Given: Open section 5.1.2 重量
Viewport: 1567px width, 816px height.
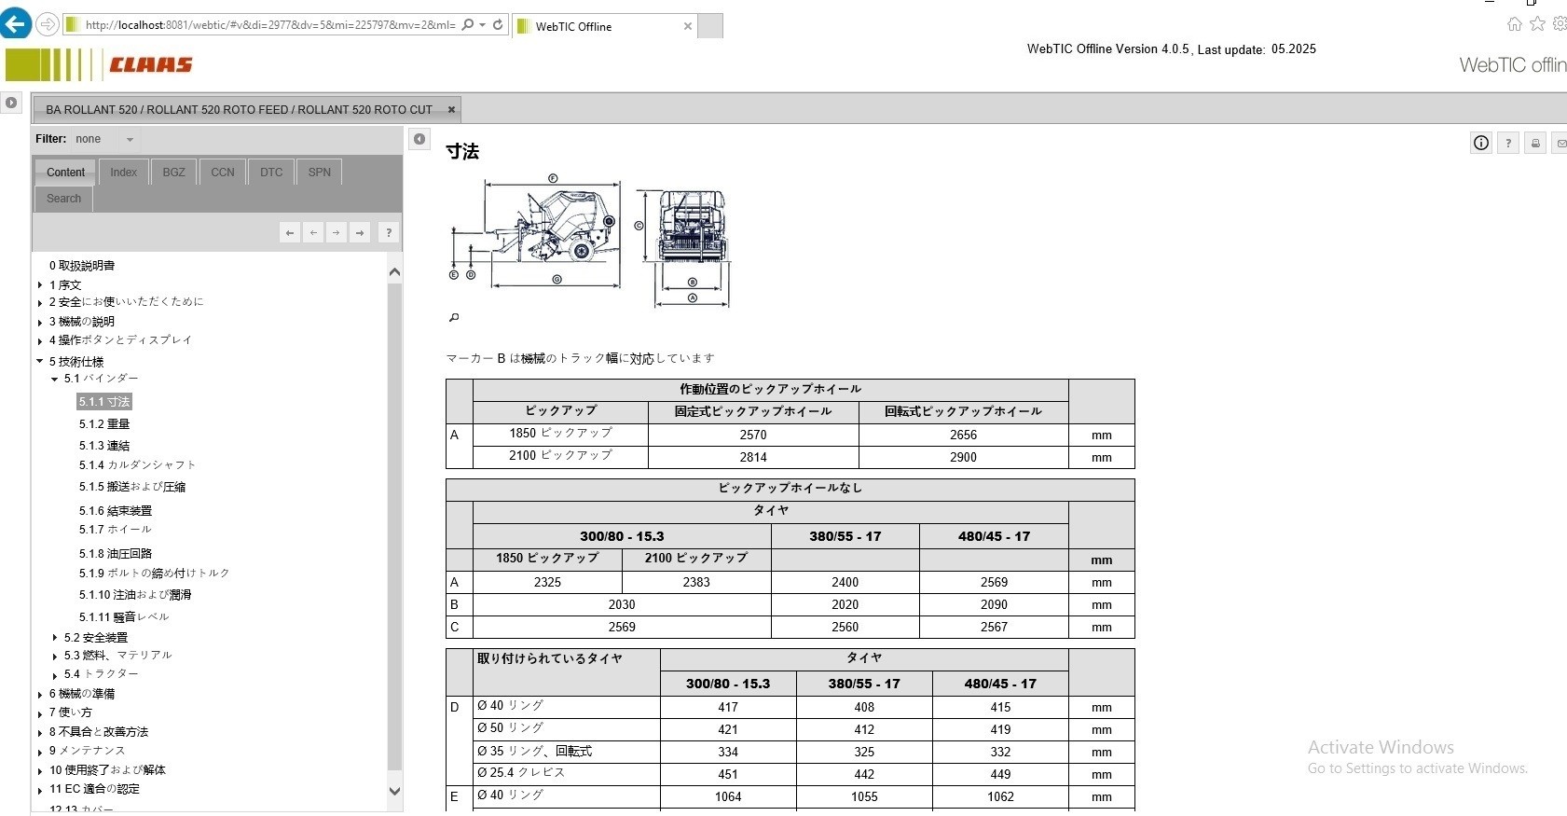Looking at the screenshot, I should click(x=104, y=424).
